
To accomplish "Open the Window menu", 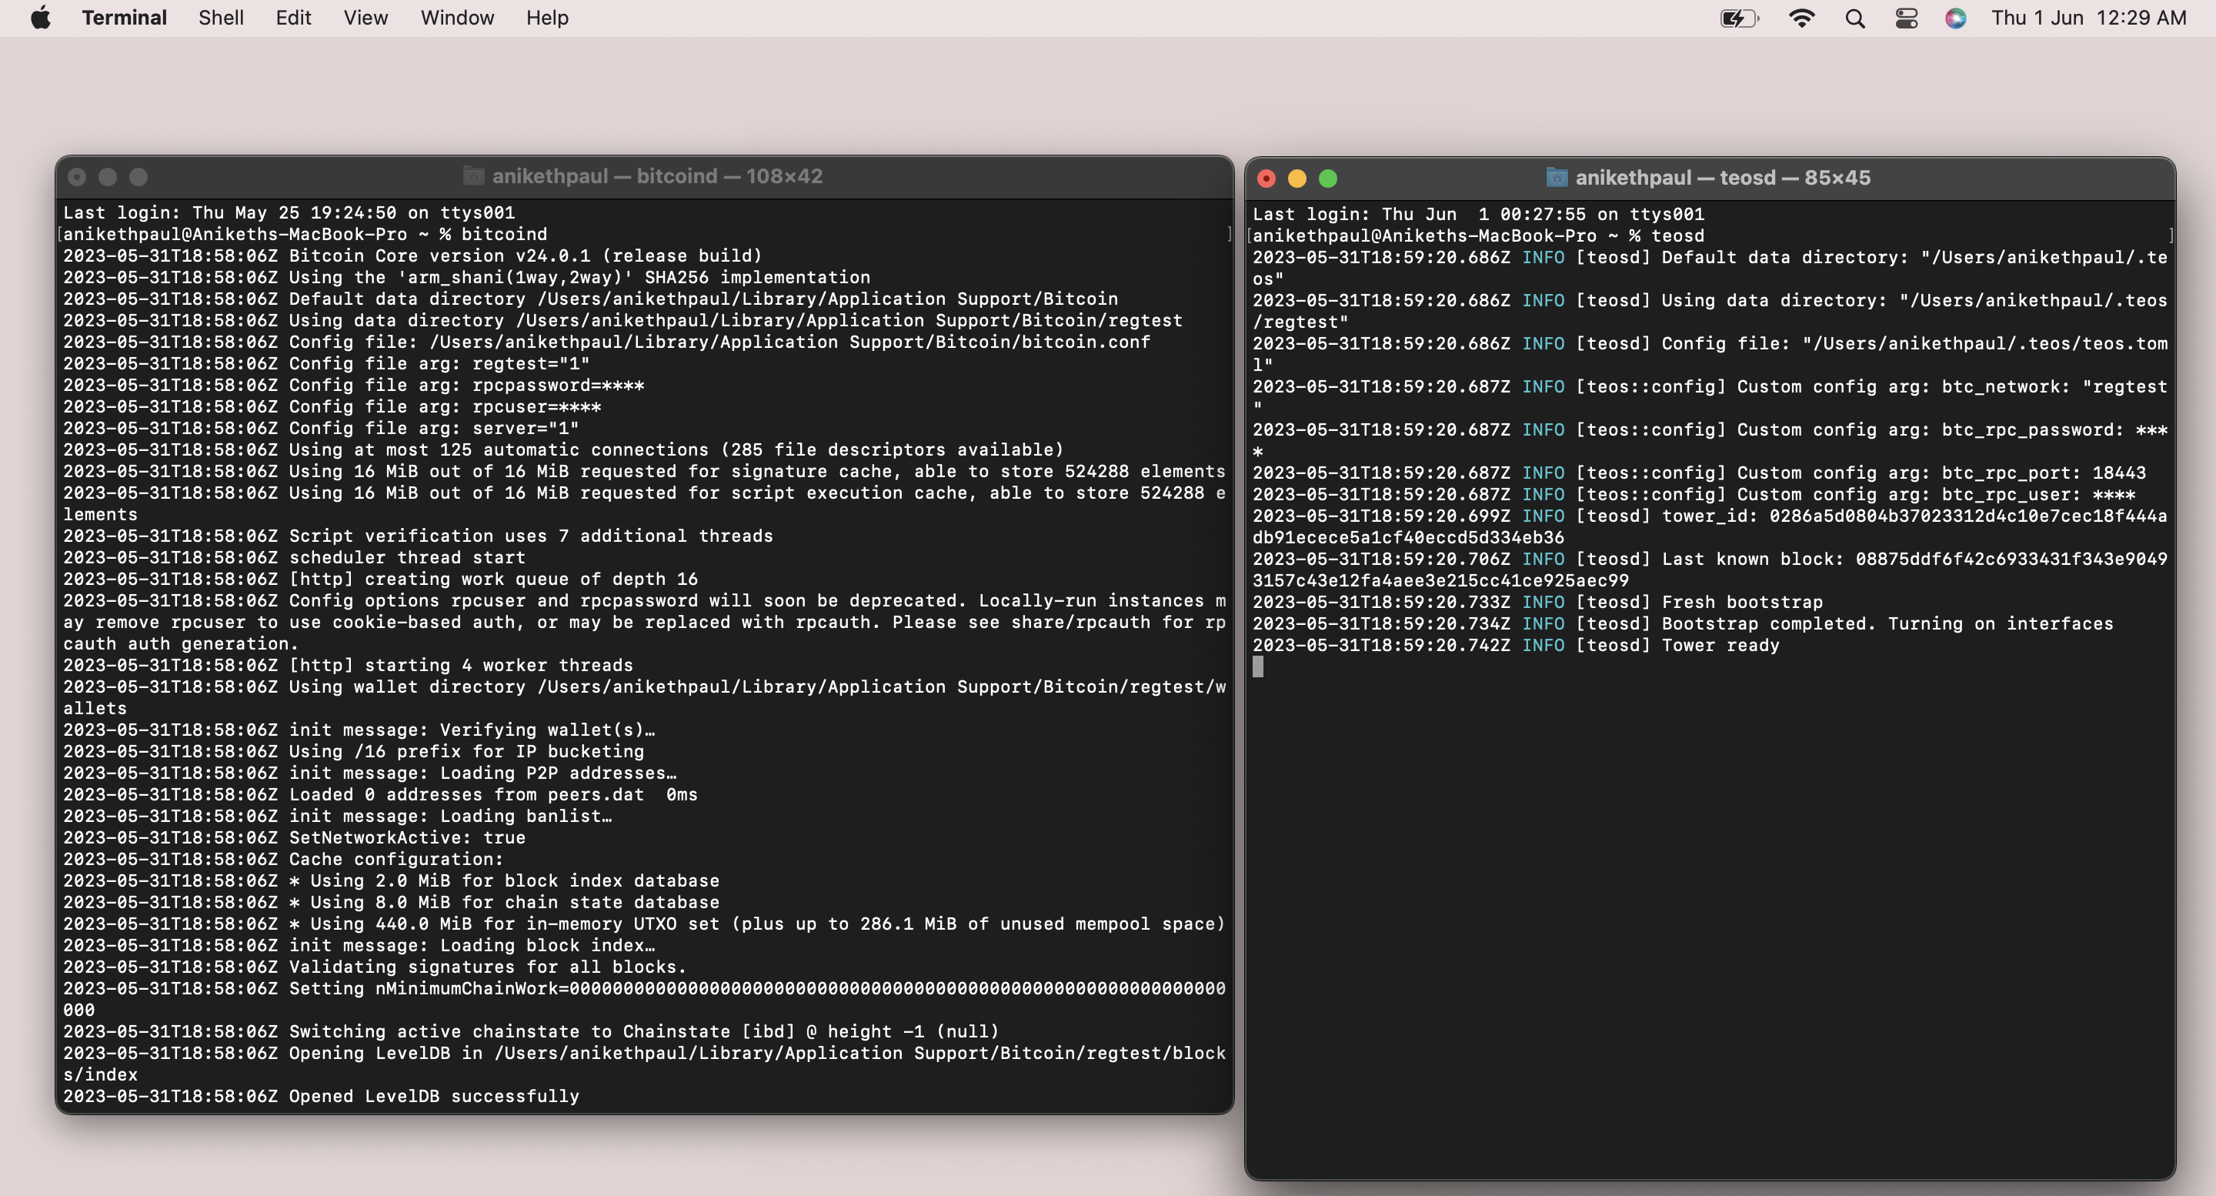I will point(457,18).
